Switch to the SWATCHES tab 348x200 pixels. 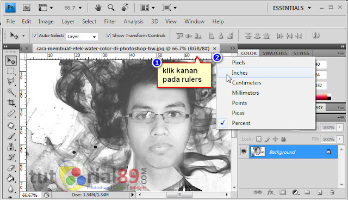pos(275,53)
